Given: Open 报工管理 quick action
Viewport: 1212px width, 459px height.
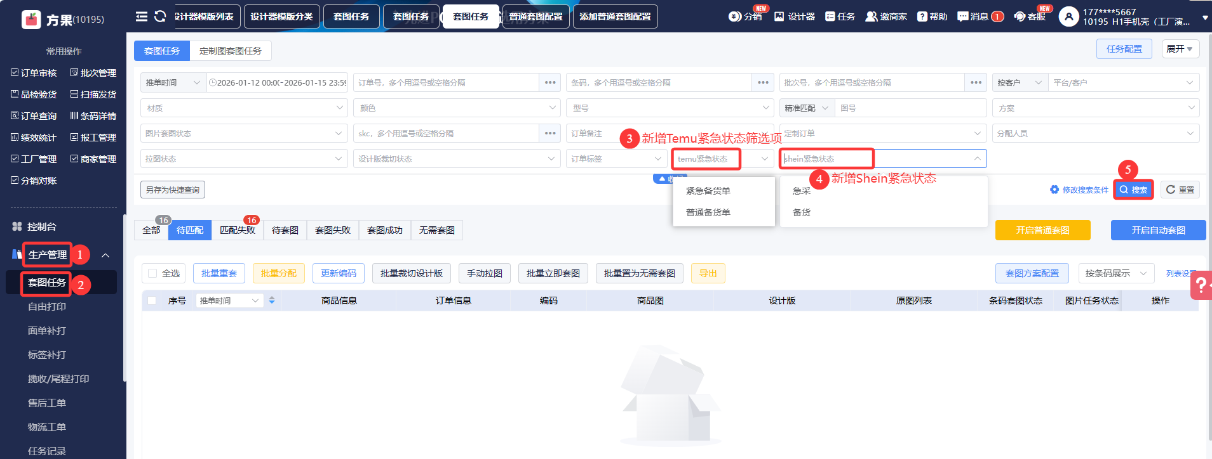Looking at the screenshot, I should (x=93, y=138).
